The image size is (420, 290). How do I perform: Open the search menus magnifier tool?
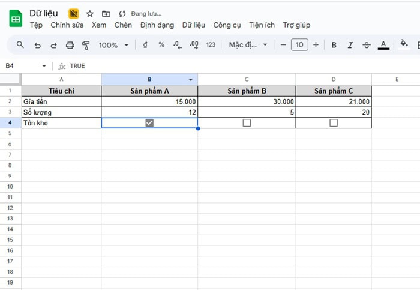click(20, 45)
